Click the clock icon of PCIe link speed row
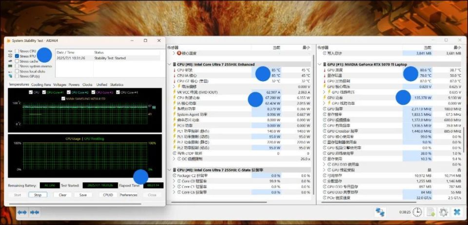Viewport: 468px width, 225px height. point(325,198)
